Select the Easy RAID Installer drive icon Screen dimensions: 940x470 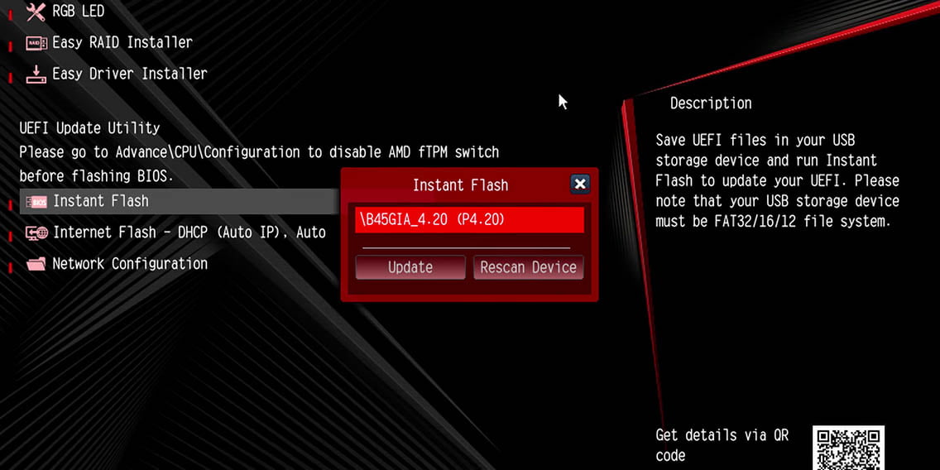click(x=36, y=43)
